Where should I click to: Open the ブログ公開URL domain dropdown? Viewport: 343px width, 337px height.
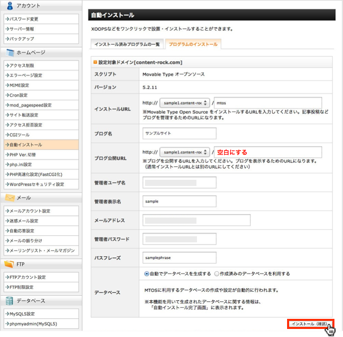tap(185, 152)
